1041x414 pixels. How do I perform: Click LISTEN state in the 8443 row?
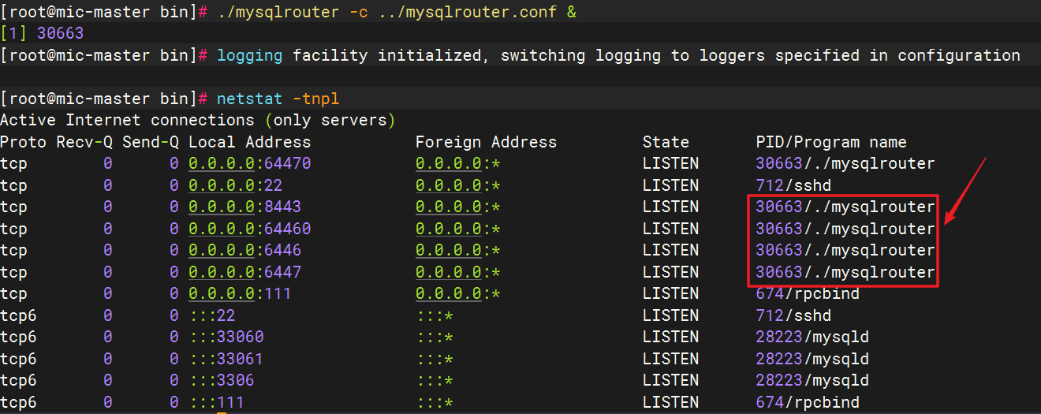(671, 207)
